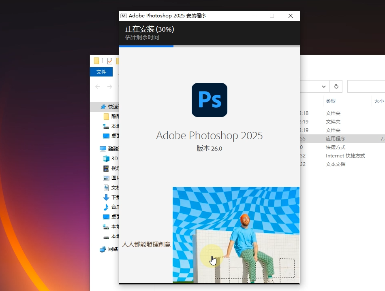This screenshot has width=385, height=291.
Task: Click the Photoshop Ps logo in installer
Action: [209, 100]
